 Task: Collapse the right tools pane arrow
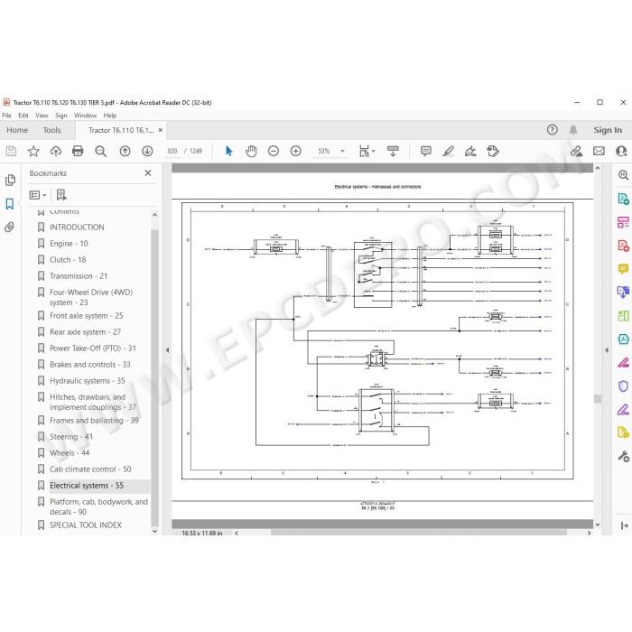(x=607, y=350)
